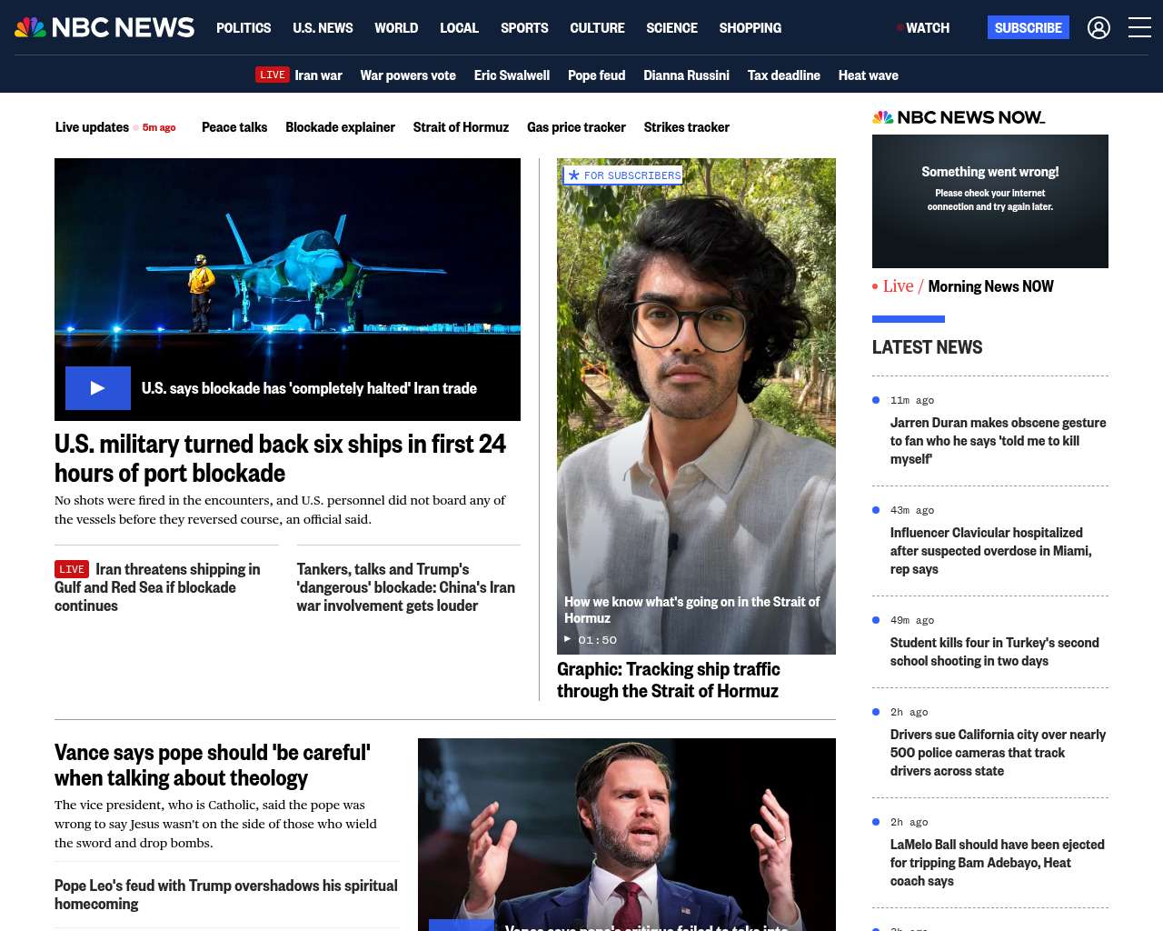Go to the Tax deadline topic
This screenshot has width=1163, height=931.
(783, 75)
